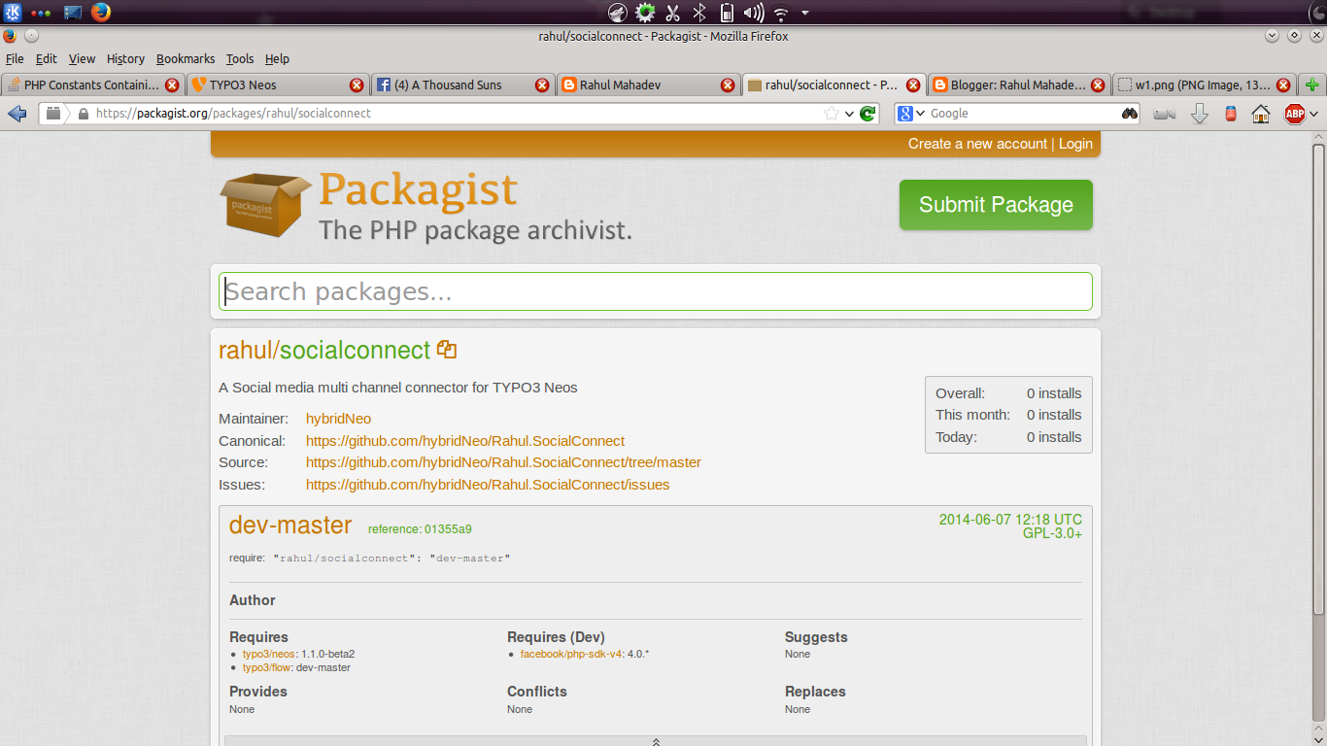Click the facebook/php-sdk-v4 link

click(570, 654)
